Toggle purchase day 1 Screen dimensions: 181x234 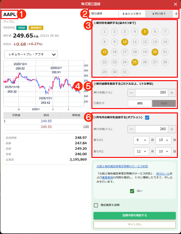point(105,32)
